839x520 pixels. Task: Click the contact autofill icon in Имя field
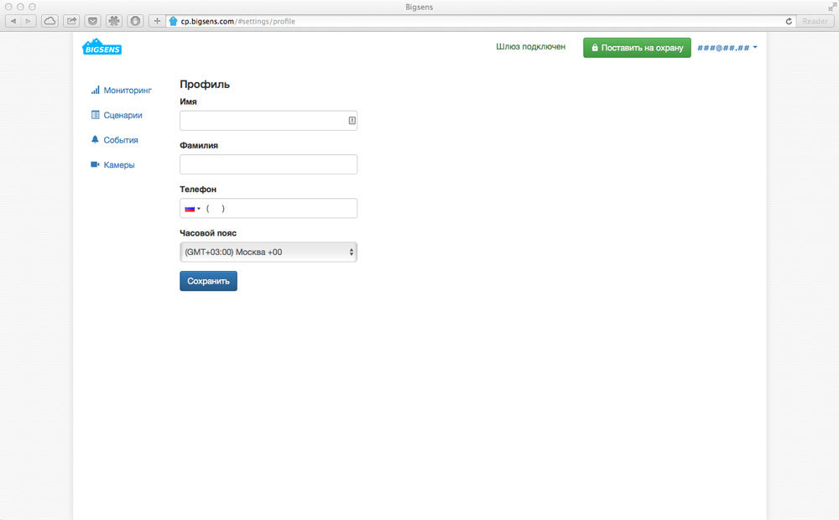pyautogui.click(x=352, y=121)
